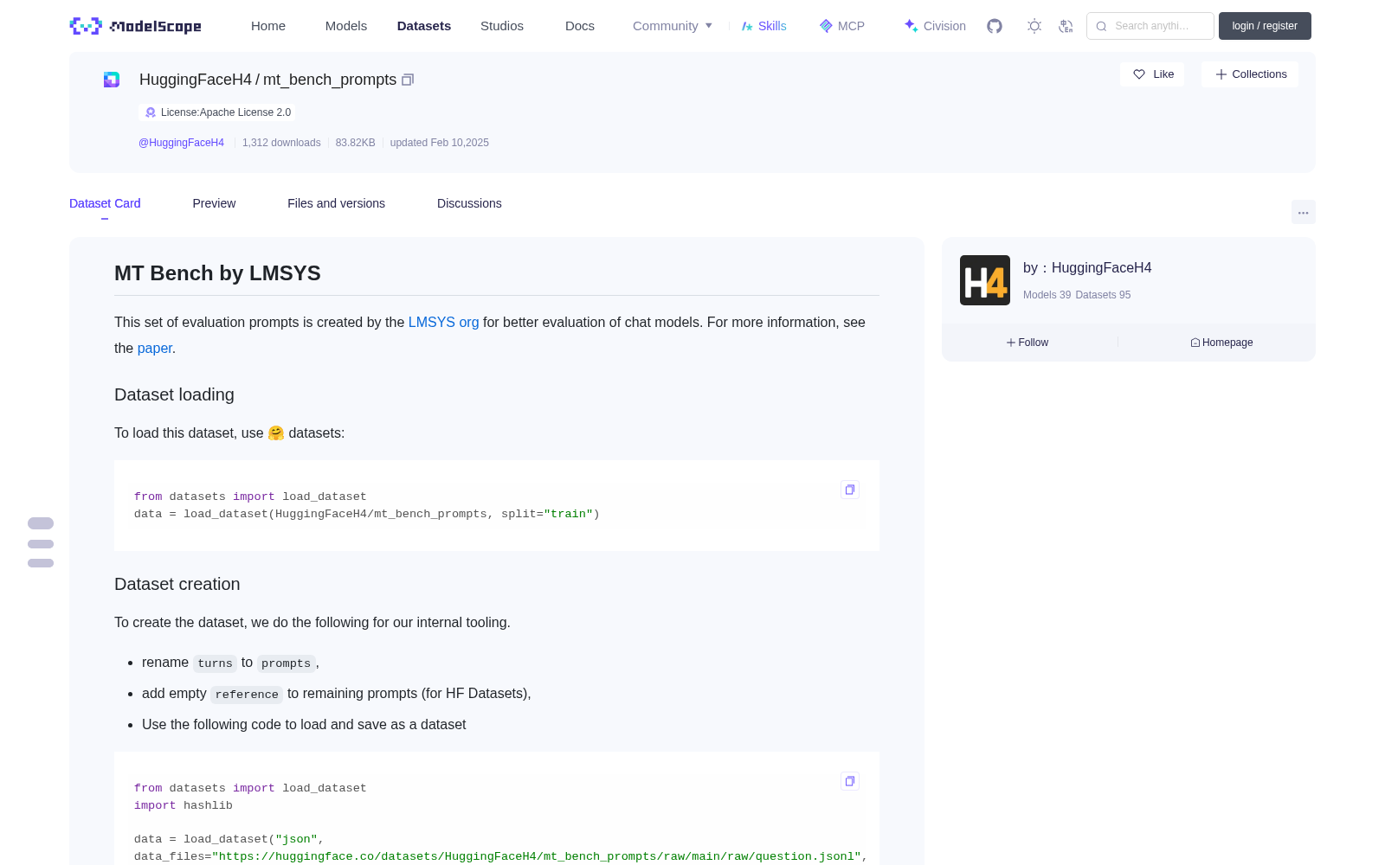Copy the second hashlib code block
This screenshot has width=1385, height=865.
coord(850,781)
